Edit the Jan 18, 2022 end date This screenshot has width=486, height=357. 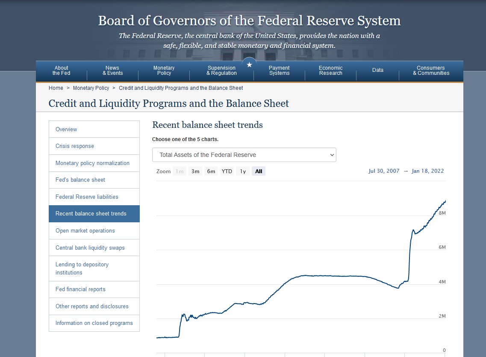[x=428, y=171]
